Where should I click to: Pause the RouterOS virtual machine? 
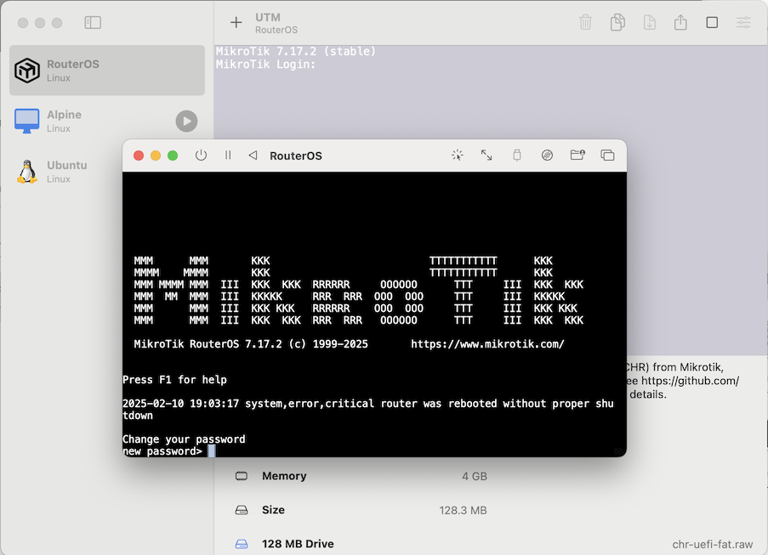point(227,156)
